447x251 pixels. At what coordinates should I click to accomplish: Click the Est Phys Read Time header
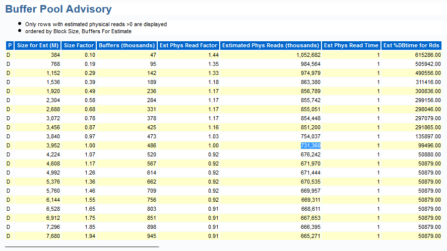tap(351, 45)
